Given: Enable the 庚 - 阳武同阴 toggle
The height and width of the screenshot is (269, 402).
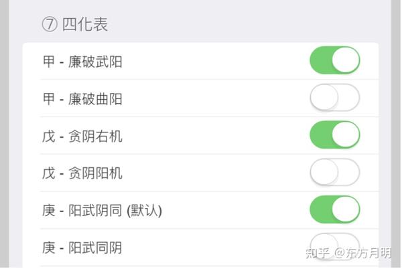Looking at the screenshot, I should (x=334, y=245).
